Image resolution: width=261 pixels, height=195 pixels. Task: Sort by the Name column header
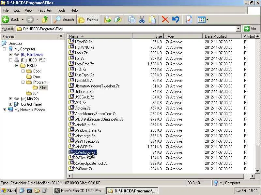click(x=100, y=36)
